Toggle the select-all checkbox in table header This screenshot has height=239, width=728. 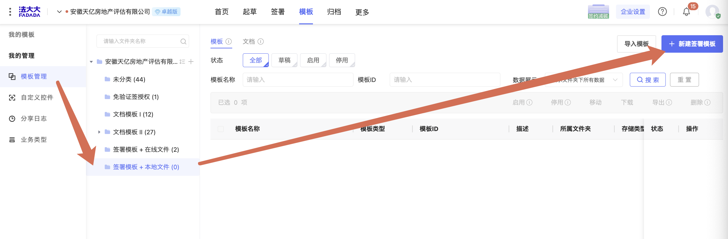tap(221, 129)
